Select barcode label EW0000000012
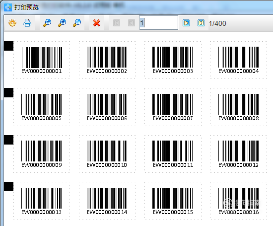This screenshot has height=226, width=273. point(239,153)
